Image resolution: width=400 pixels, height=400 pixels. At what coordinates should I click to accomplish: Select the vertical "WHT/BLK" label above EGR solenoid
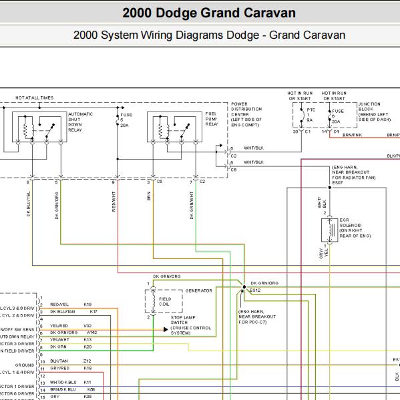coord(322,202)
